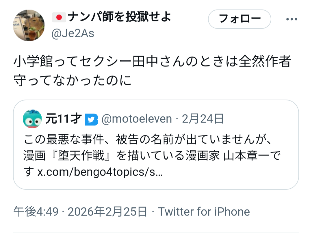Open the author's capybara profile picture
Viewport: 312px width, 236px height.
click(29, 25)
